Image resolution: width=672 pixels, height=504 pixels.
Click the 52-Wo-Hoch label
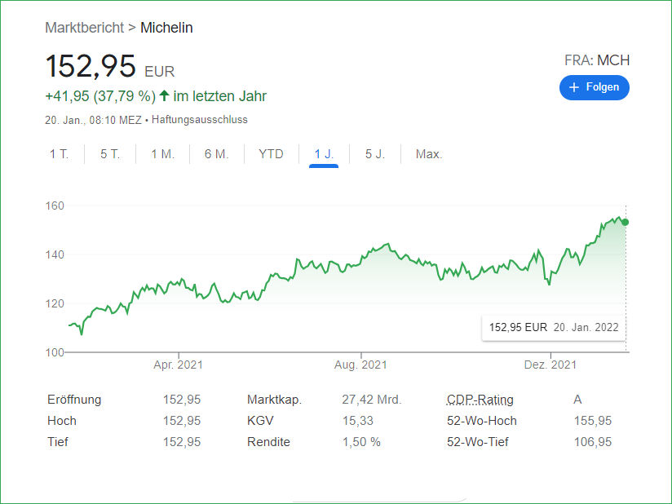482,421
